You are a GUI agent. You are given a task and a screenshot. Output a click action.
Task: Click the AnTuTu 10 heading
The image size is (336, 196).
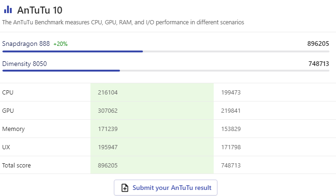(x=40, y=10)
